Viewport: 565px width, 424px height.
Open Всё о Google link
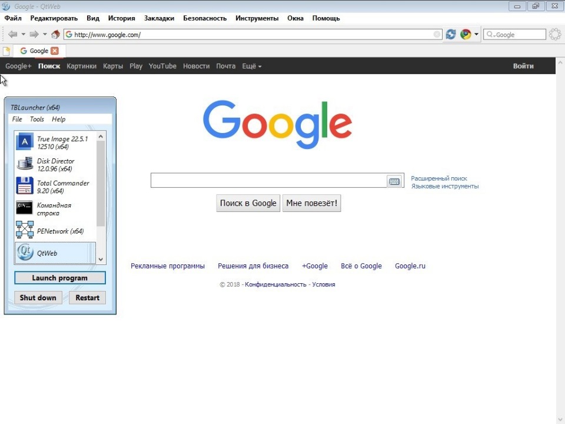tap(361, 266)
